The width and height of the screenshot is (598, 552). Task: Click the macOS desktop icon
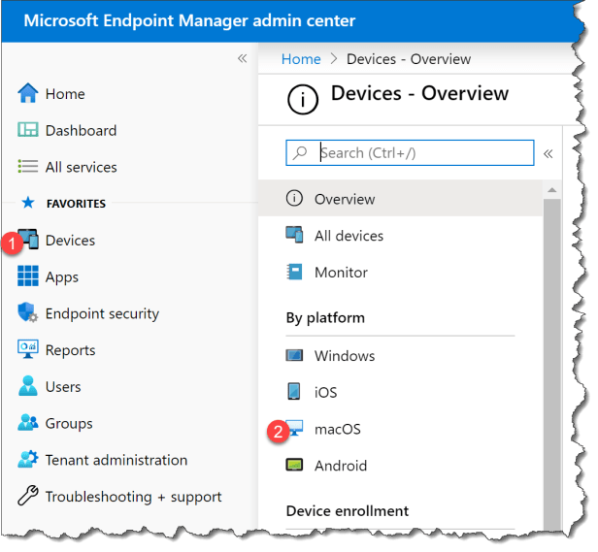[x=295, y=428]
